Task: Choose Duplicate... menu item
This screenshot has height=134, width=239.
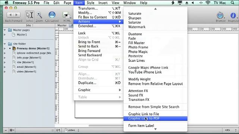Action: click(98, 83)
